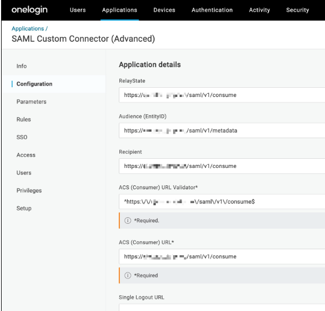Focus the ACS URL Validator field
325x311 pixels.
pos(222,202)
